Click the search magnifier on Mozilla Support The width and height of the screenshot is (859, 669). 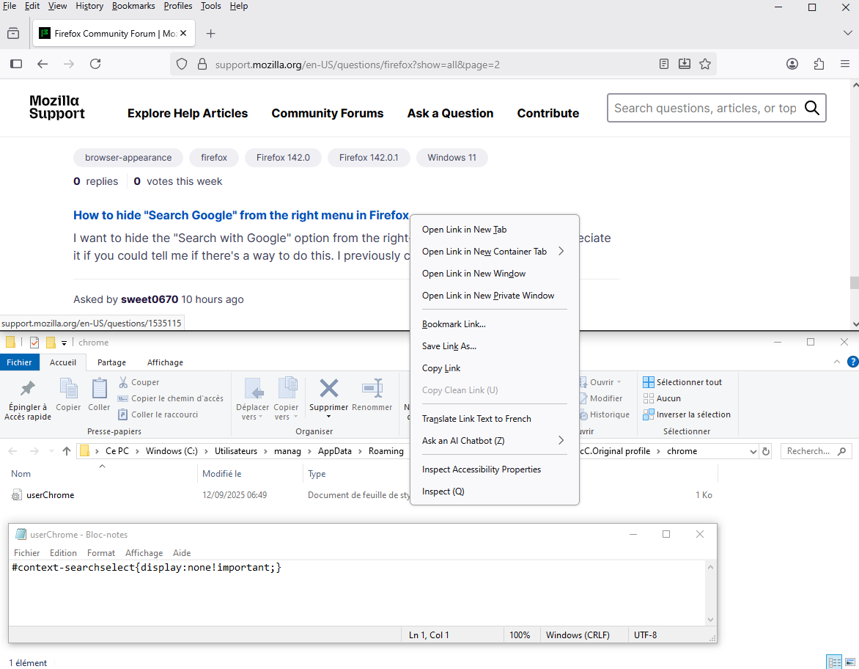point(811,108)
